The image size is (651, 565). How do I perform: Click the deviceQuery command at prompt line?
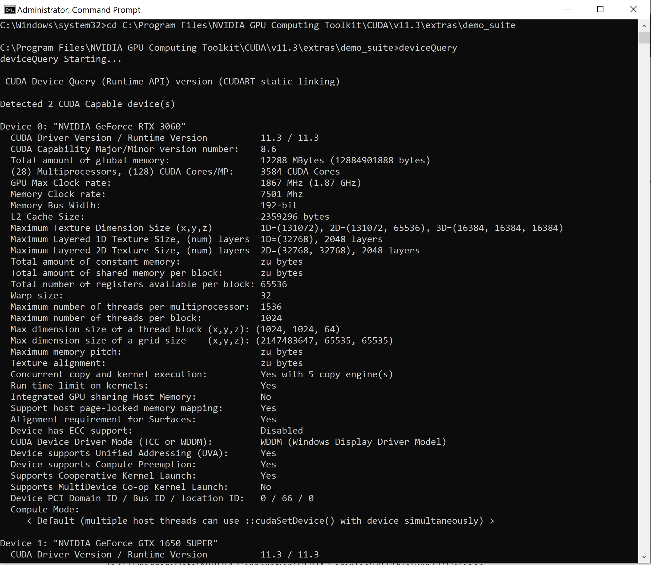click(428, 48)
